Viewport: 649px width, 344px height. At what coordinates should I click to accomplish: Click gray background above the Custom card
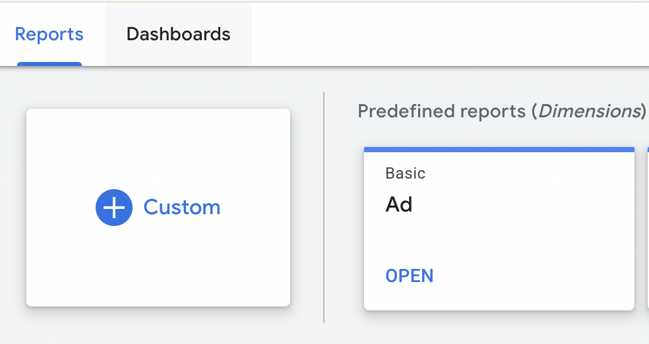pos(158,89)
